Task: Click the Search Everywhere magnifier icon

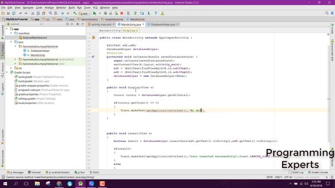Action: click(327, 13)
